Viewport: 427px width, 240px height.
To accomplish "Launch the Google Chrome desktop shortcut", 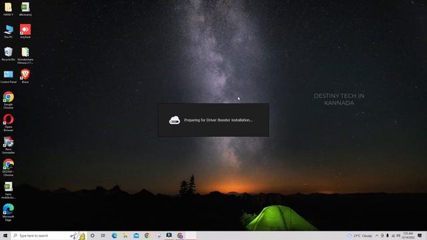I will (8, 100).
